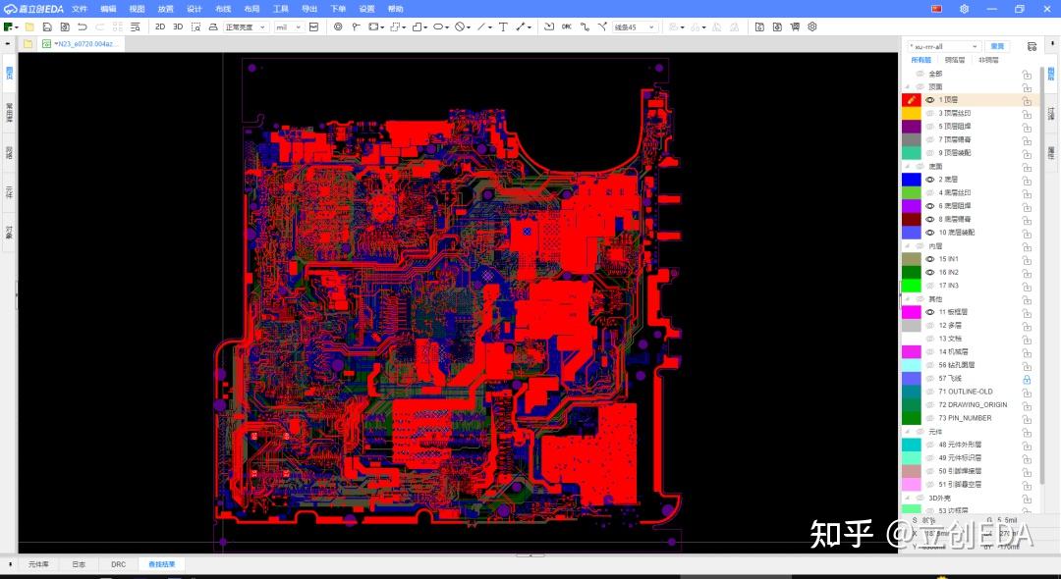
Task: Open the xu-rrr-all layer preset dropdown
Action: 944,47
